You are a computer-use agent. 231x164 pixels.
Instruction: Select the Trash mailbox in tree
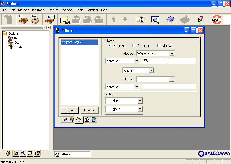click(x=18, y=47)
